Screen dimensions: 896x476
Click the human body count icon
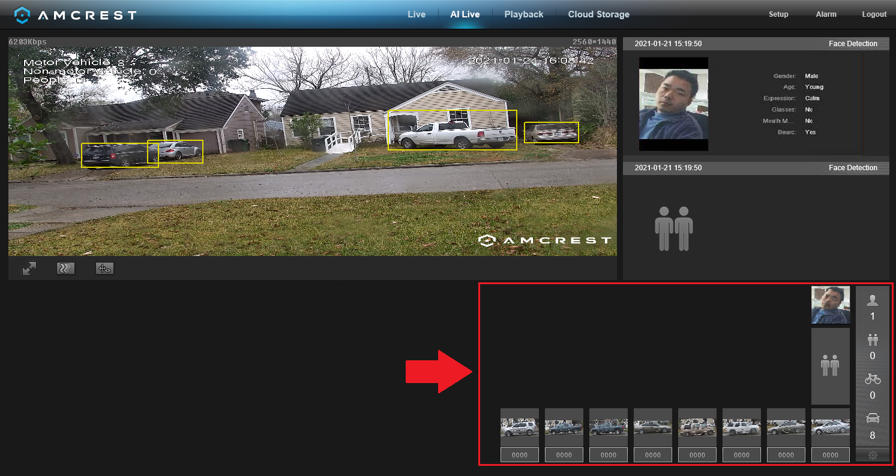[872, 341]
